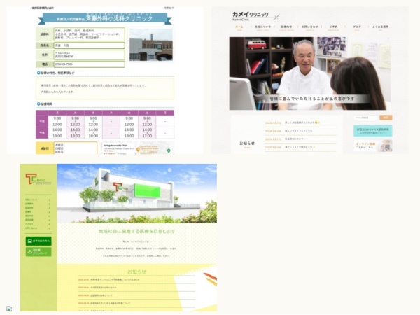Open 診療内容 in Kamei Clinic menu
420x315 pixels.
286,27
